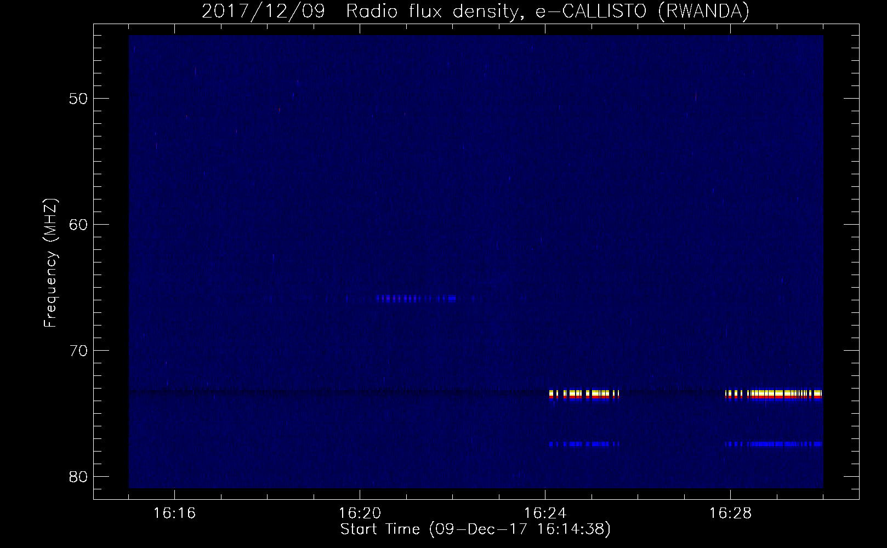Viewport: 887px width, 548px height.
Task: Click the 16:28 time tick label
Action: [x=730, y=513]
